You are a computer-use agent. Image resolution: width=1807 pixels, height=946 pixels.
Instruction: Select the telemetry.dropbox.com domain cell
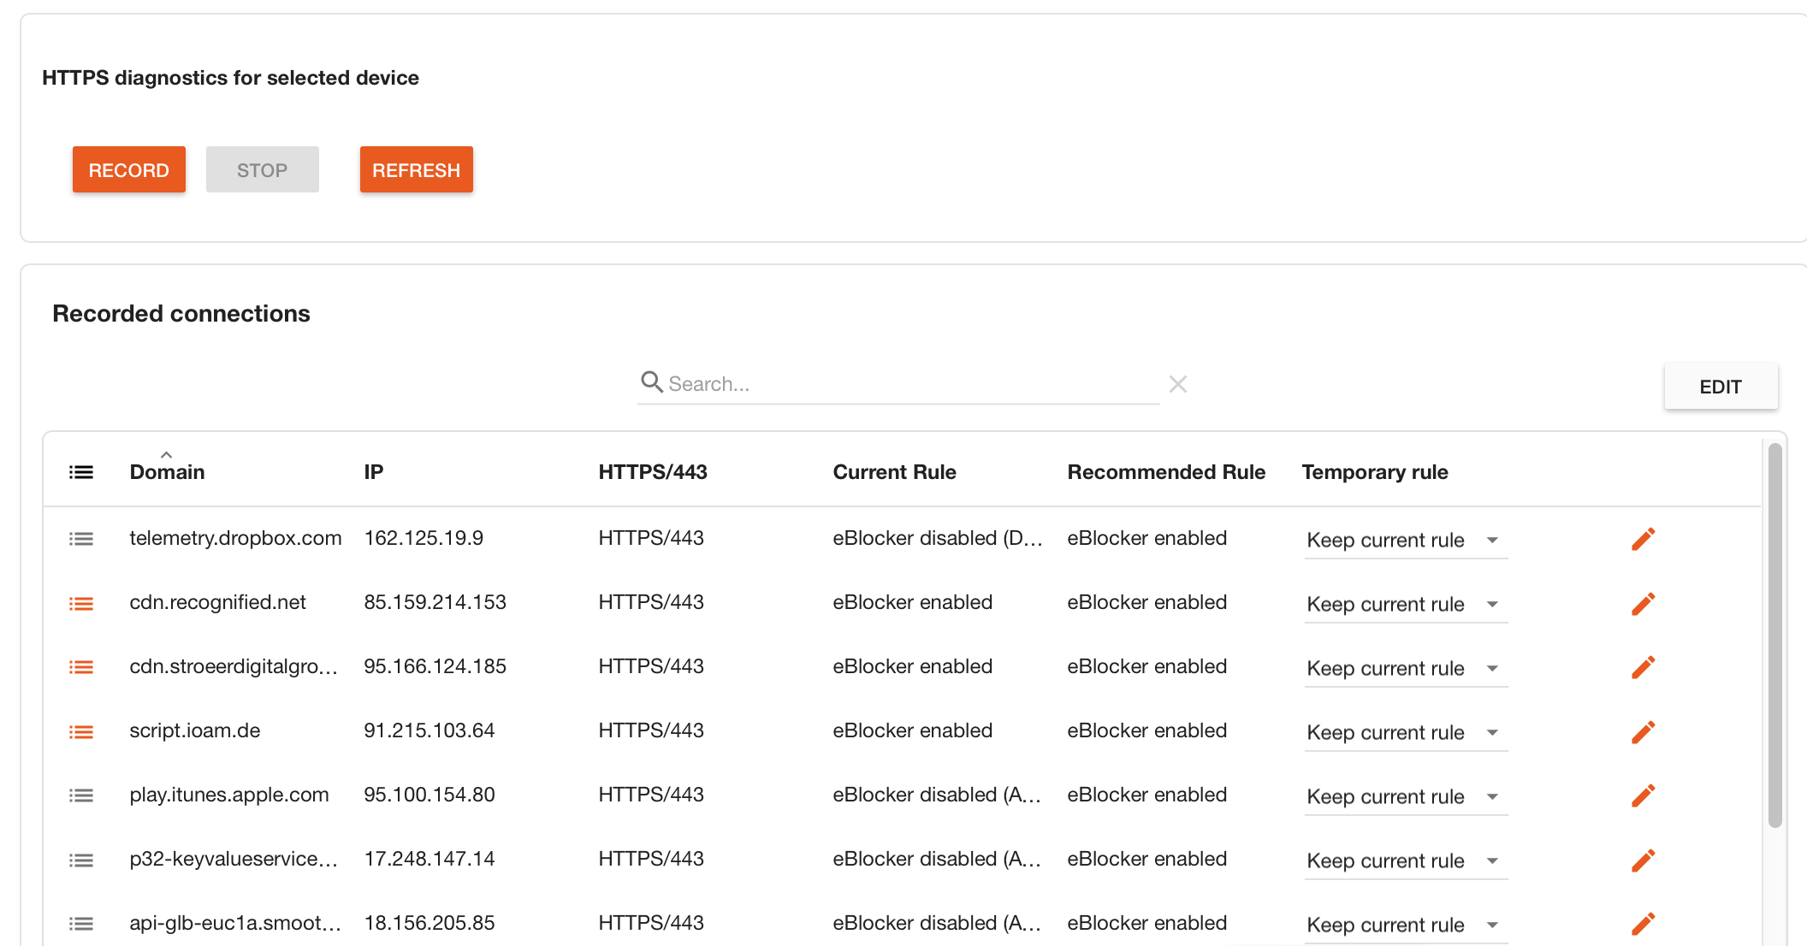[x=235, y=538]
